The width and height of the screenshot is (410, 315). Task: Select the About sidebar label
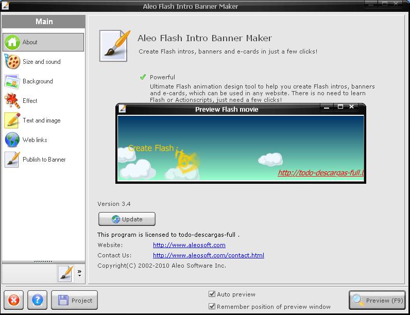click(30, 42)
